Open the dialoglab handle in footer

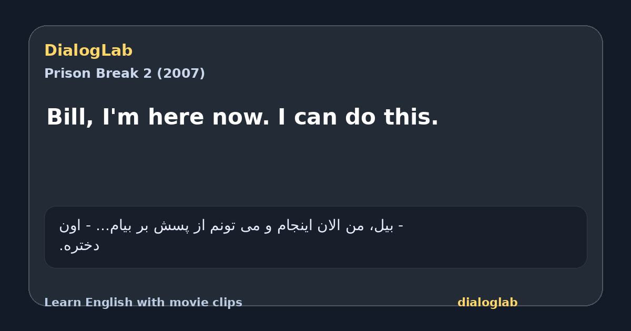[x=487, y=303]
